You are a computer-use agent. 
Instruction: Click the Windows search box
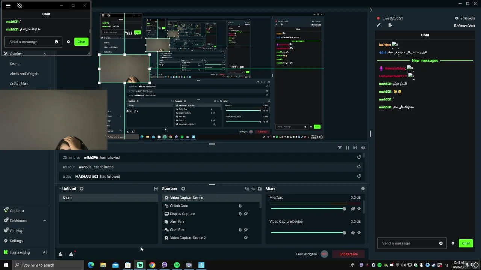(48, 265)
